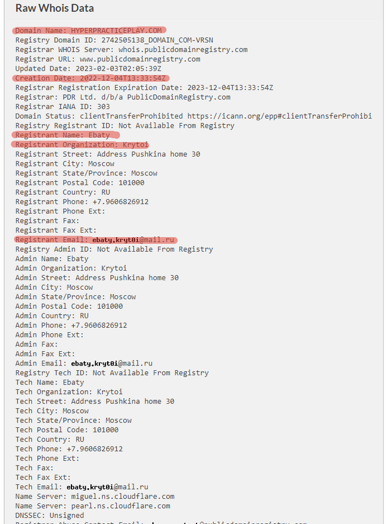Click the Tech Email address

107,487
